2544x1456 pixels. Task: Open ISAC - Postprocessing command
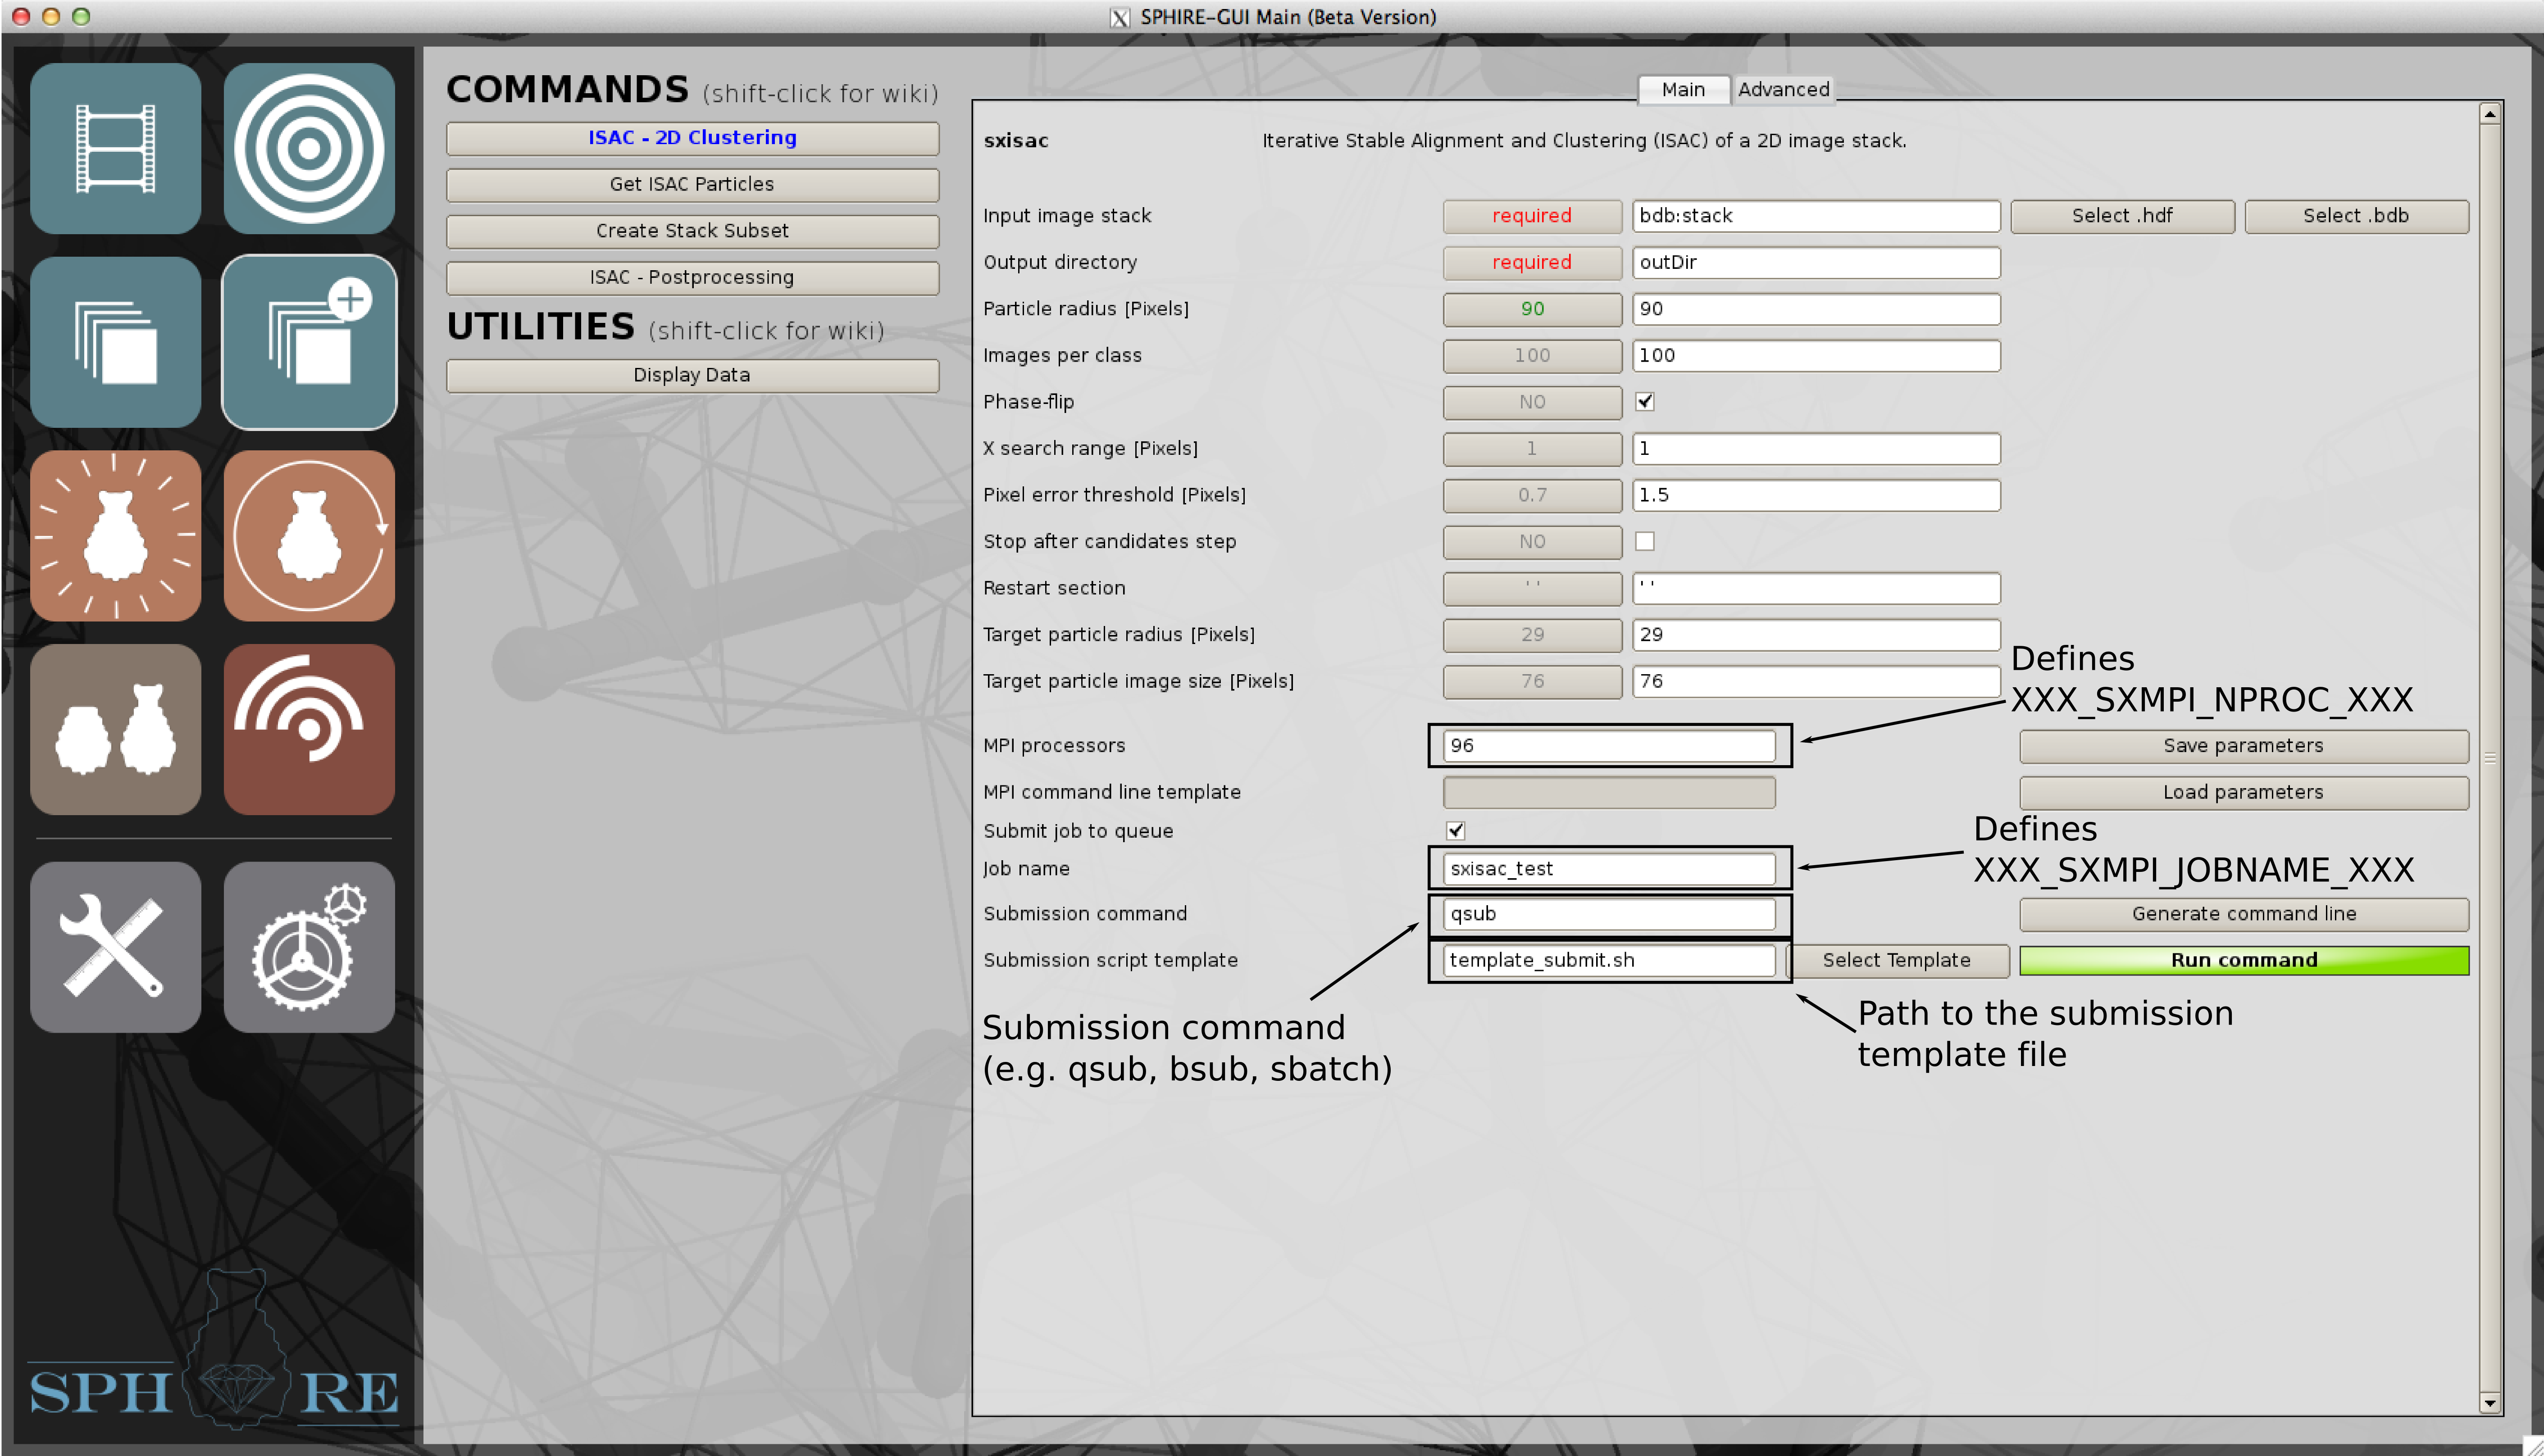pos(692,277)
